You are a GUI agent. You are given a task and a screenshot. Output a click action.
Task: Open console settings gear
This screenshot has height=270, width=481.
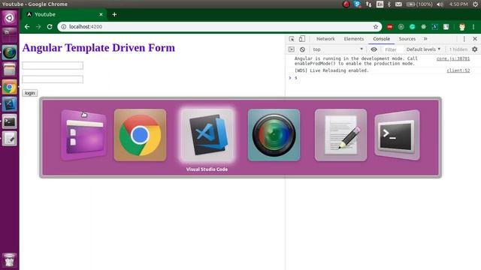point(475,49)
